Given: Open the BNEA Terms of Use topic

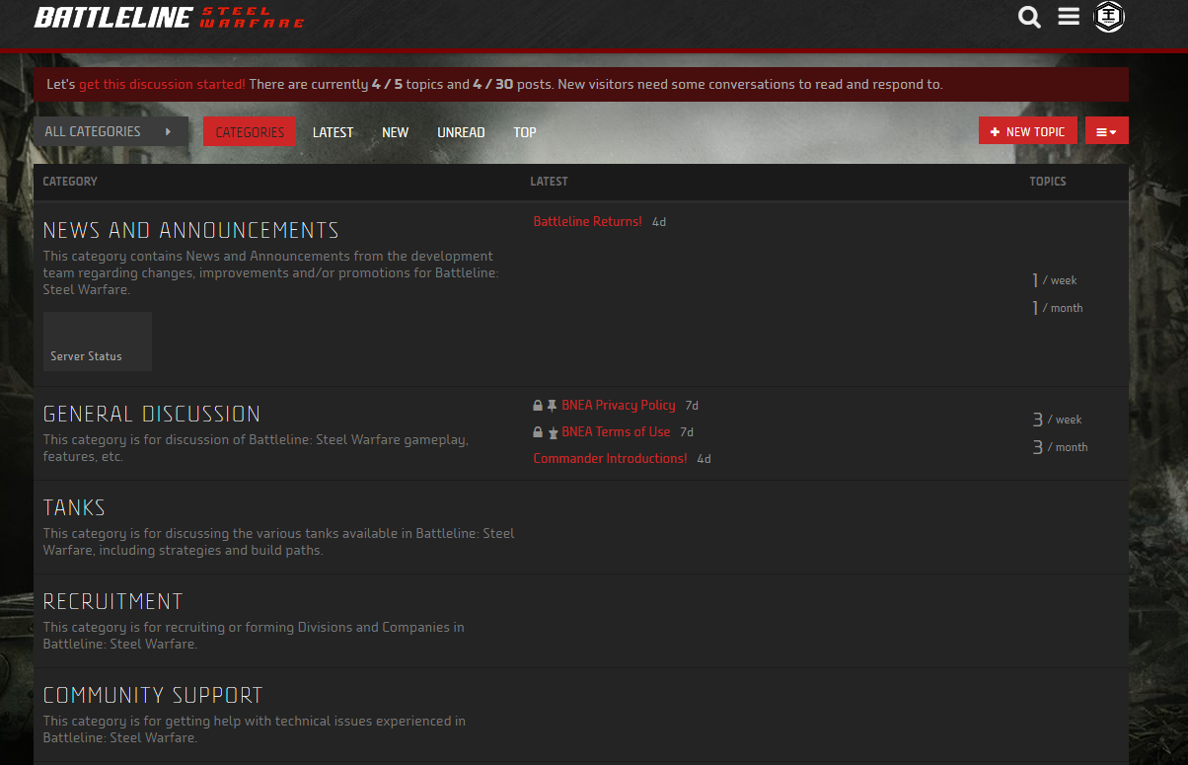Looking at the screenshot, I should tap(616, 432).
